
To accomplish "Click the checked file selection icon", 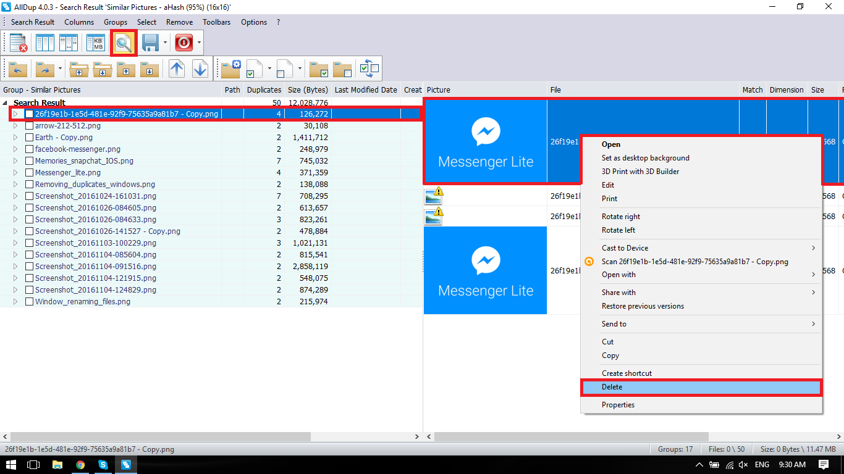I will (x=255, y=69).
